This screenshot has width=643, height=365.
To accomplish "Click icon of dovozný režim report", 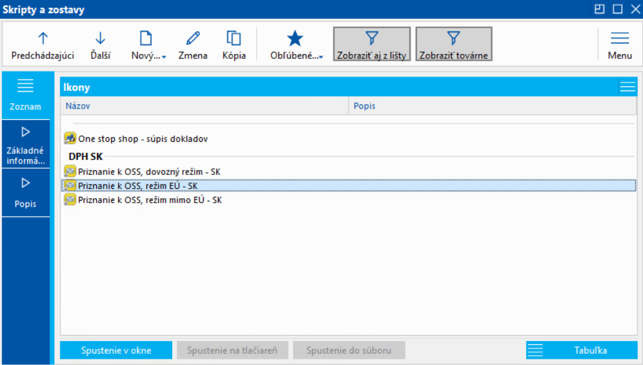I will point(70,171).
